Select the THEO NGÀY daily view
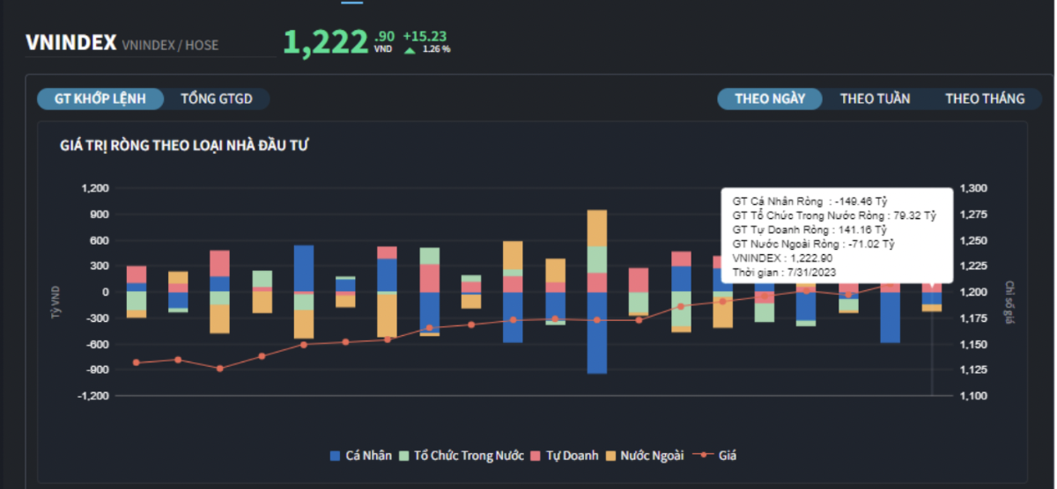Viewport: 1057px width, 489px height. click(770, 99)
